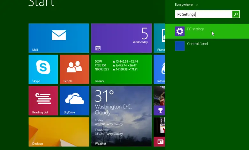This screenshot has width=249, height=150.
Task: Click the PC settings gear icon
Action: tap(180, 31)
